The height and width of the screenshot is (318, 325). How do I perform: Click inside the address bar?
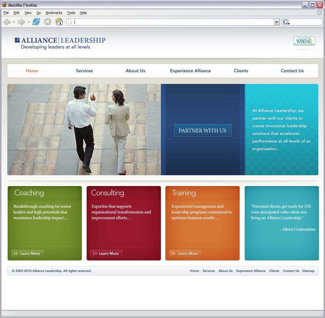pyautogui.click(x=159, y=22)
